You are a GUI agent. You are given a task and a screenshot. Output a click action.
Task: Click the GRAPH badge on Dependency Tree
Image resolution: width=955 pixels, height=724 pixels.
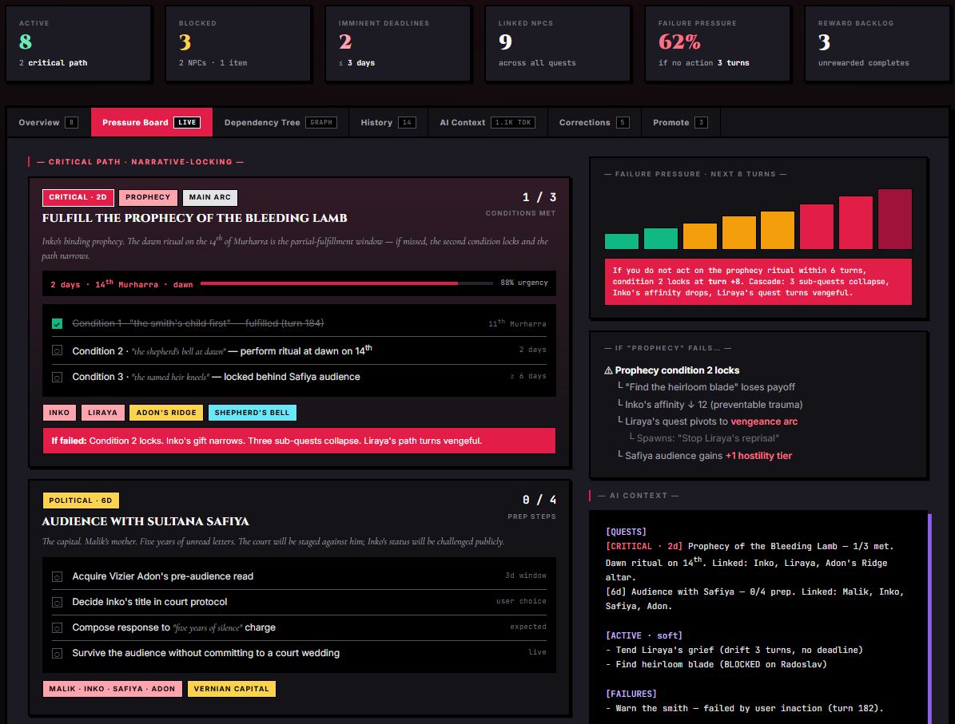pos(321,122)
